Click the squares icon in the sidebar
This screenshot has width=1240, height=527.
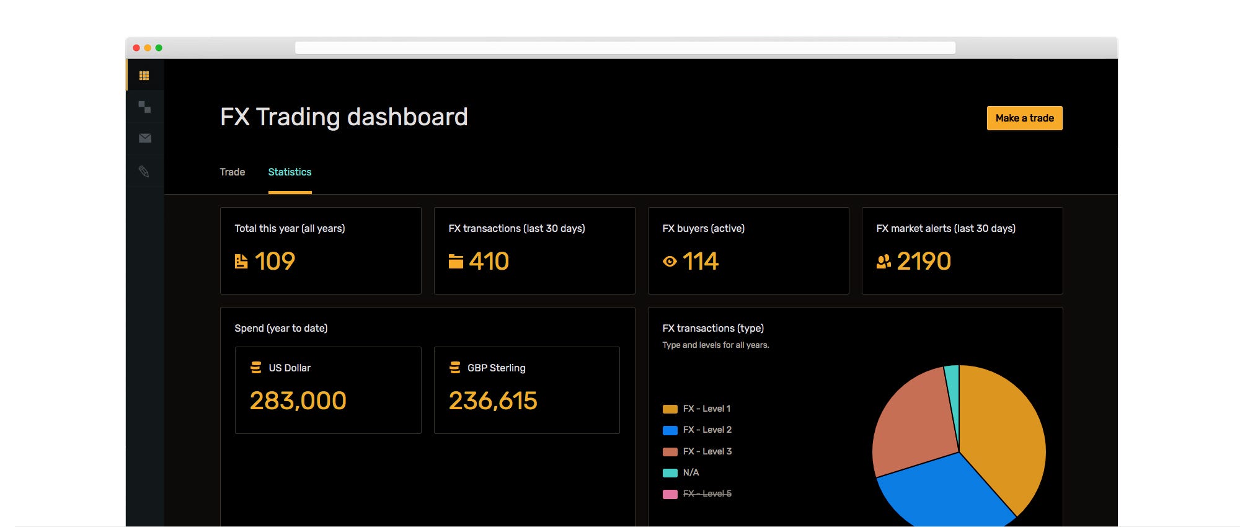pyautogui.click(x=144, y=107)
